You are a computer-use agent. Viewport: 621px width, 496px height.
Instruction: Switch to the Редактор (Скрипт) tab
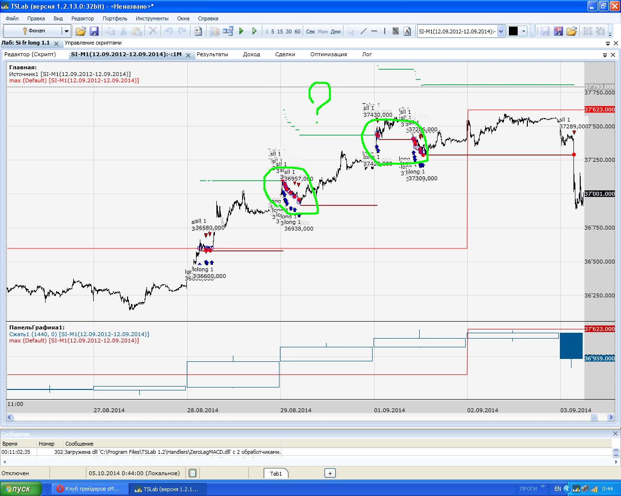click(30, 54)
